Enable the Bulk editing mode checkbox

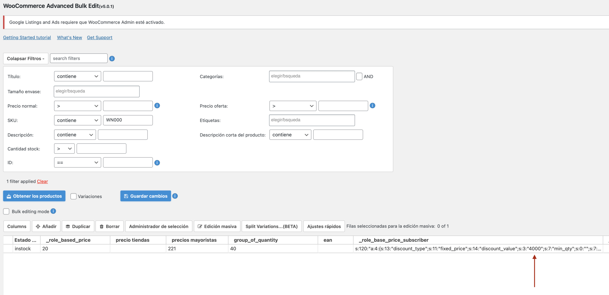pos(6,211)
